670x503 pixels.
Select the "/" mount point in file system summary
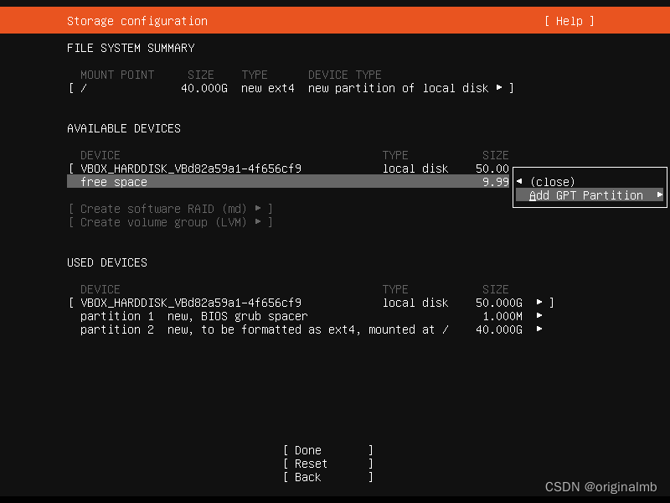point(80,88)
